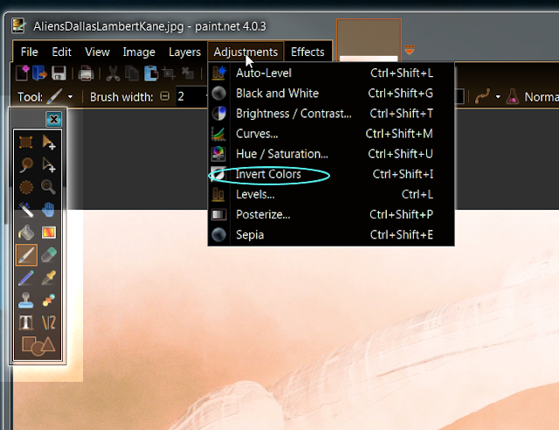Viewport: 559px width, 430px height.
Task: Open the Curves adjustment
Action: point(331,134)
